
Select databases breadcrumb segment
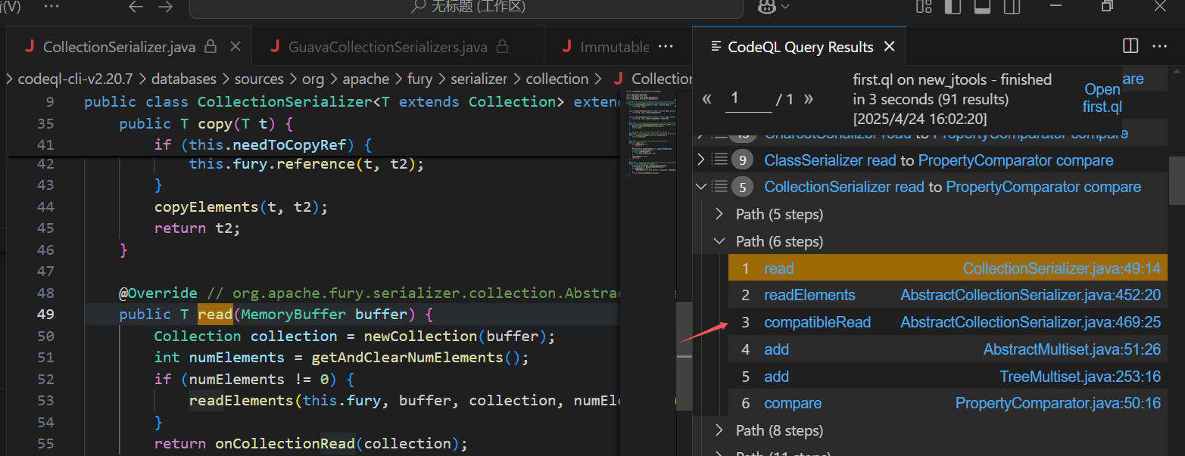pos(183,79)
